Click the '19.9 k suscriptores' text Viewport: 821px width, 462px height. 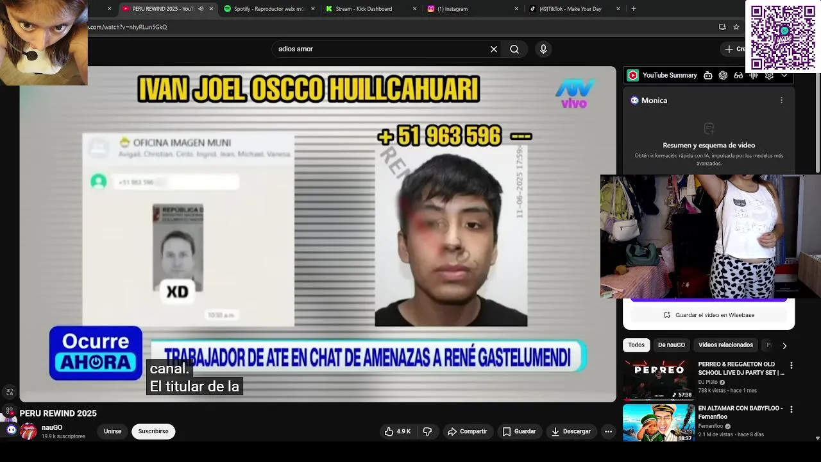point(63,436)
